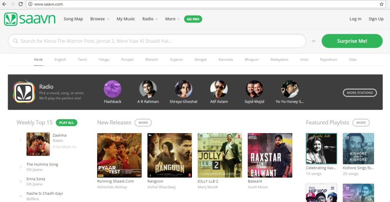Screen dimensions: 390x202
Task: Switch to the Marathi language tab
Action: pos(152,60)
